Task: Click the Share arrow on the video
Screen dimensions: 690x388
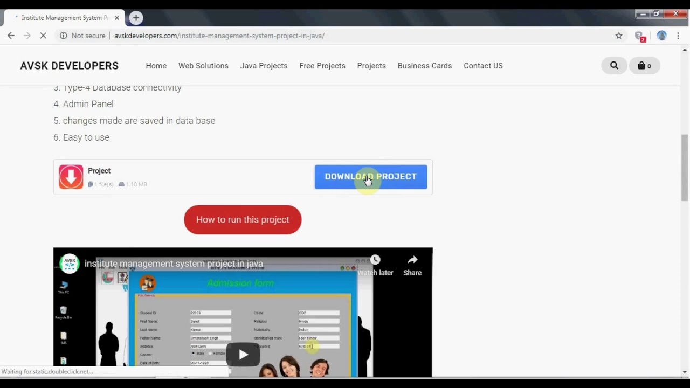Action: pos(412,260)
